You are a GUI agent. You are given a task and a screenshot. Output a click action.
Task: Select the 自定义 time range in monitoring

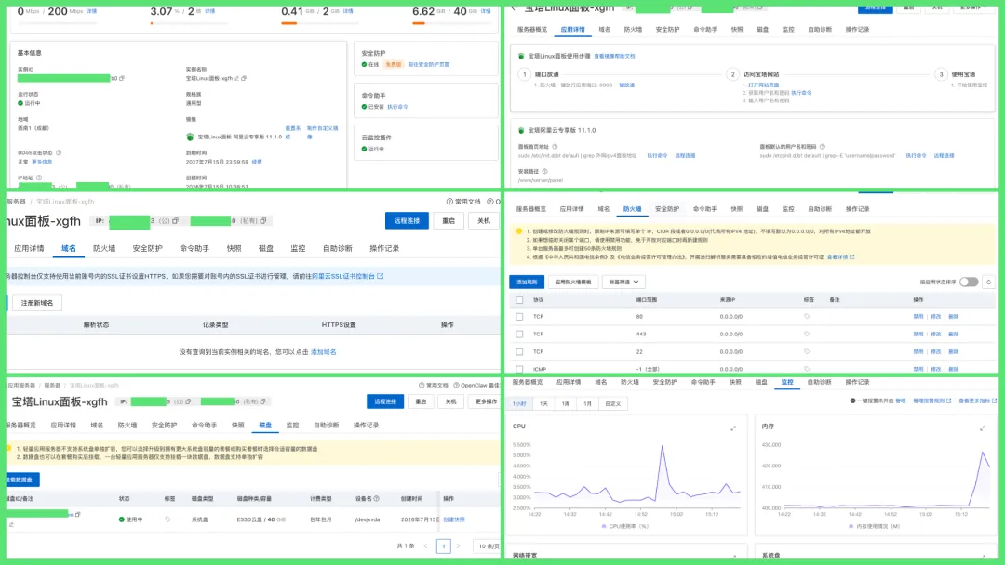point(612,403)
